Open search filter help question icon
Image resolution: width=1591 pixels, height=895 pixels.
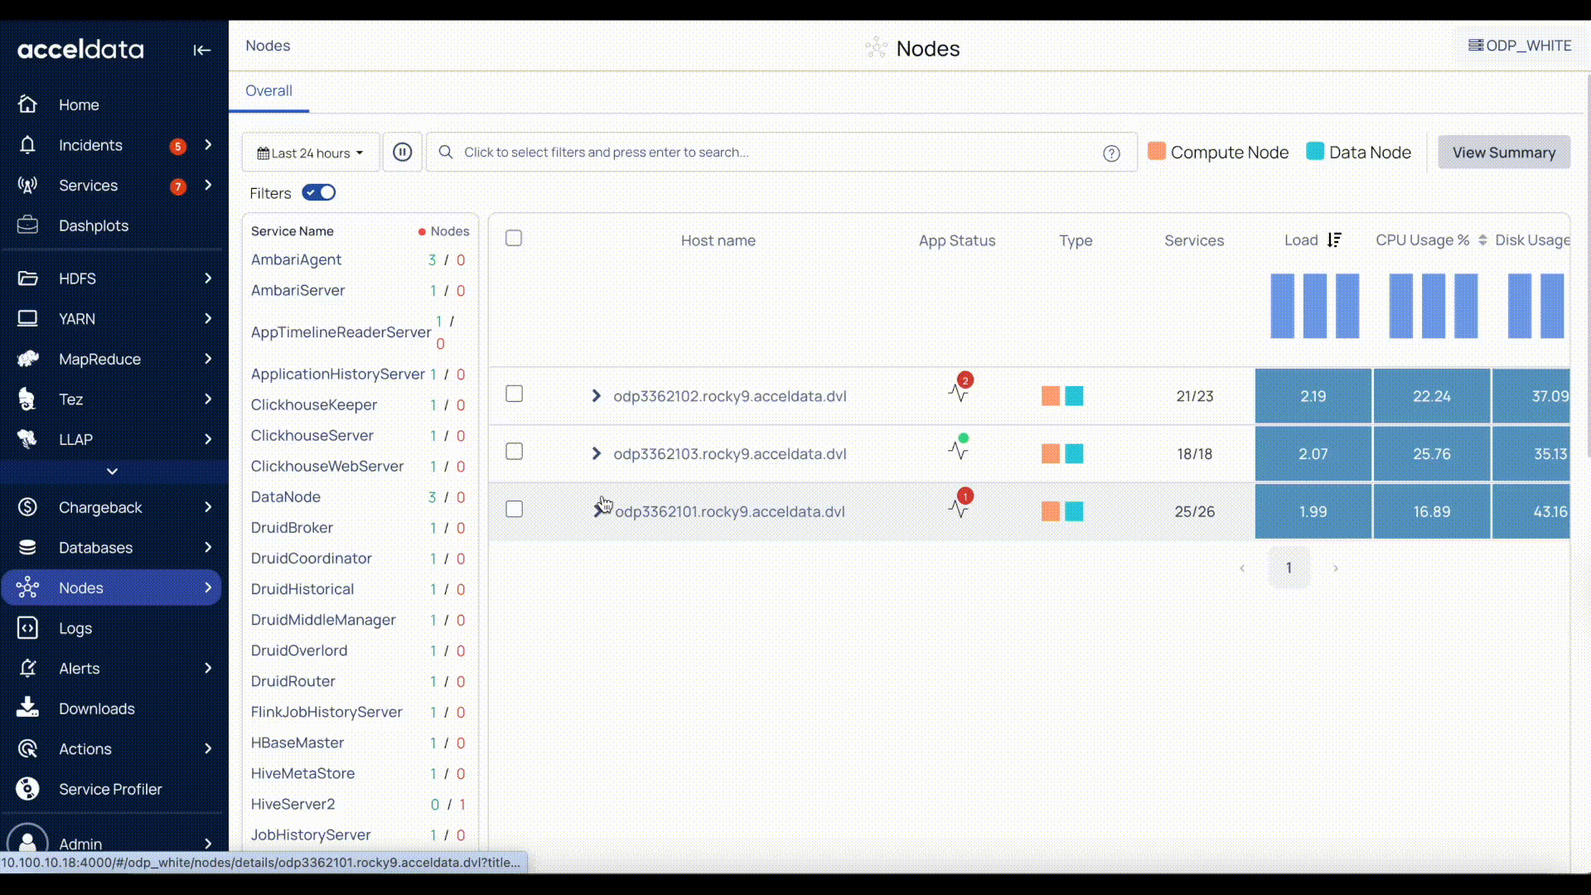coord(1111,153)
